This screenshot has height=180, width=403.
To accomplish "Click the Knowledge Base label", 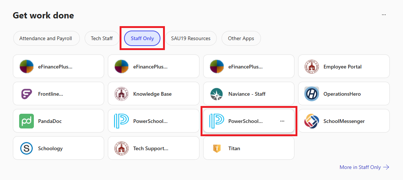I will 152,94.
